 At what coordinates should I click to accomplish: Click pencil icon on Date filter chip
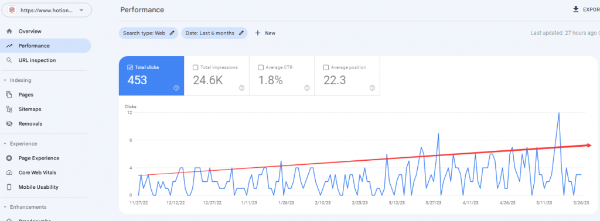click(x=241, y=33)
